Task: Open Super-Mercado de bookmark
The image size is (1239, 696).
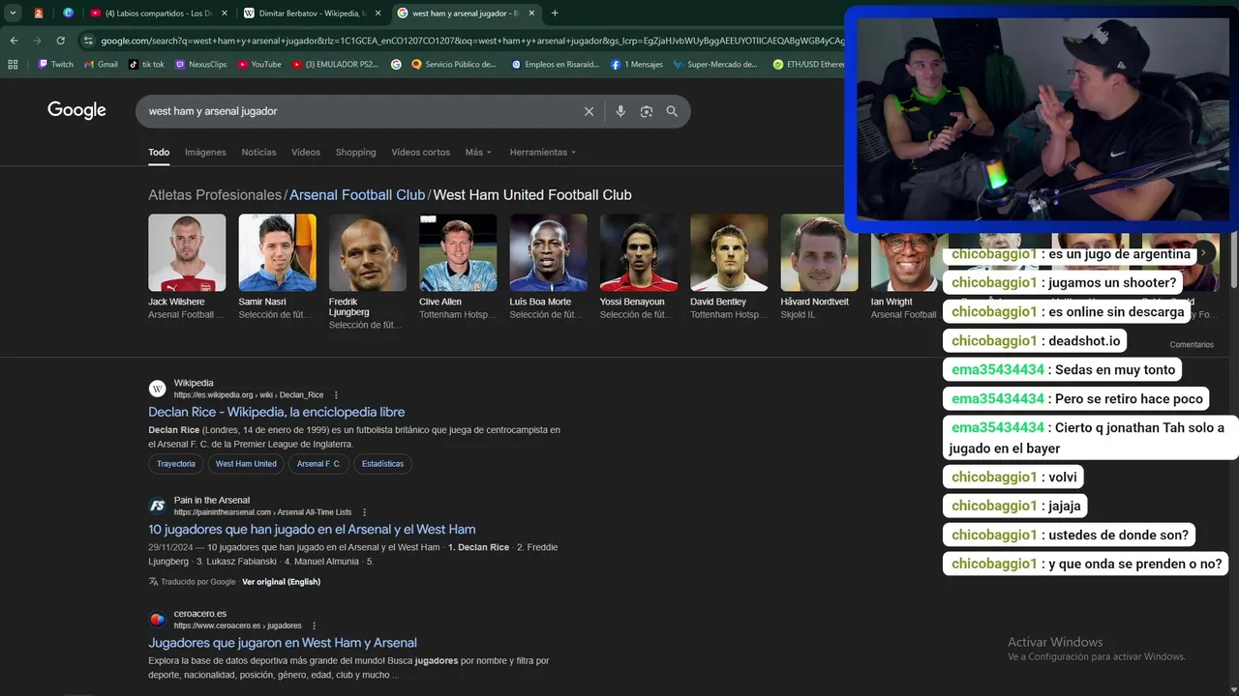Action: point(715,65)
